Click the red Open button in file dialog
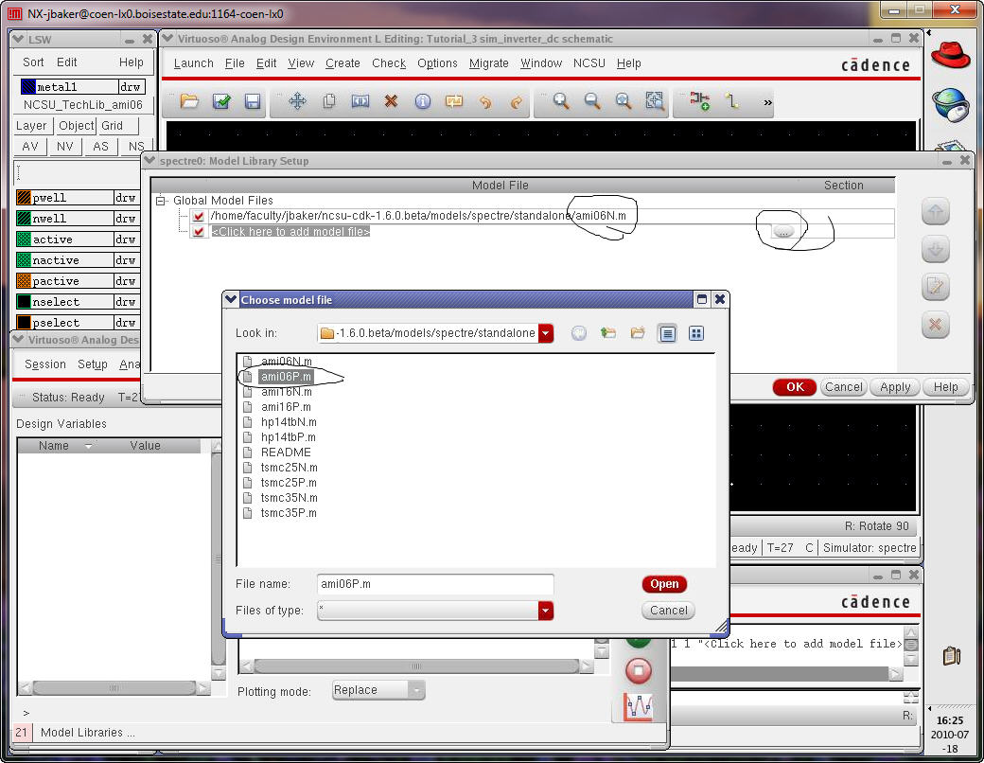The height and width of the screenshot is (763, 984). tap(664, 584)
